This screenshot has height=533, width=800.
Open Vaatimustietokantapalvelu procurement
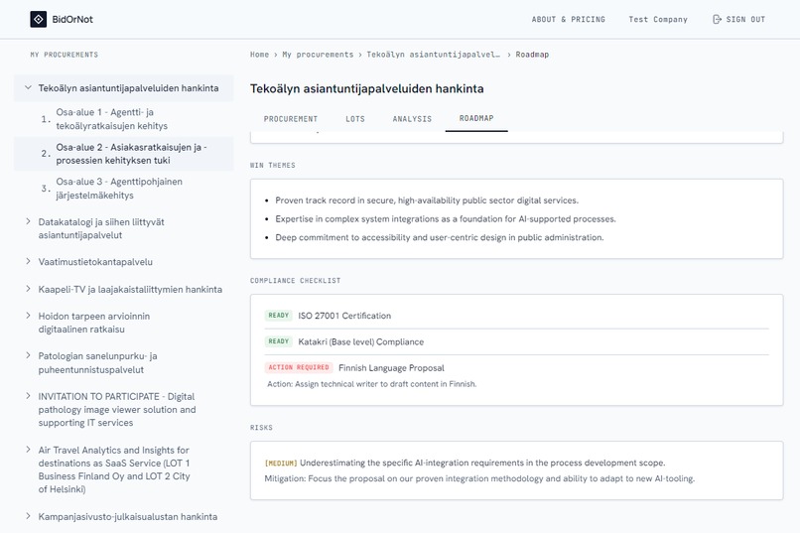(95, 262)
